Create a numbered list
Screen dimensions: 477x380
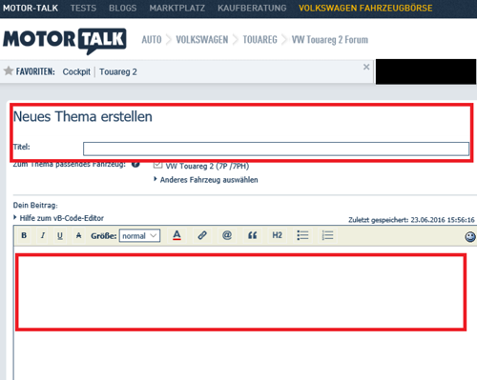point(327,235)
